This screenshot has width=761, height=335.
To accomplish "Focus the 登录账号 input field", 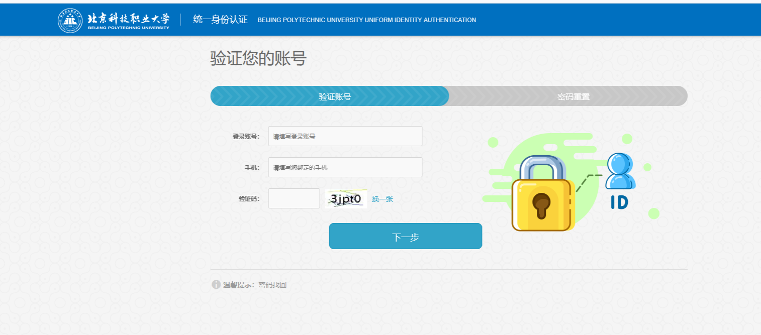I will (x=345, y=136).
